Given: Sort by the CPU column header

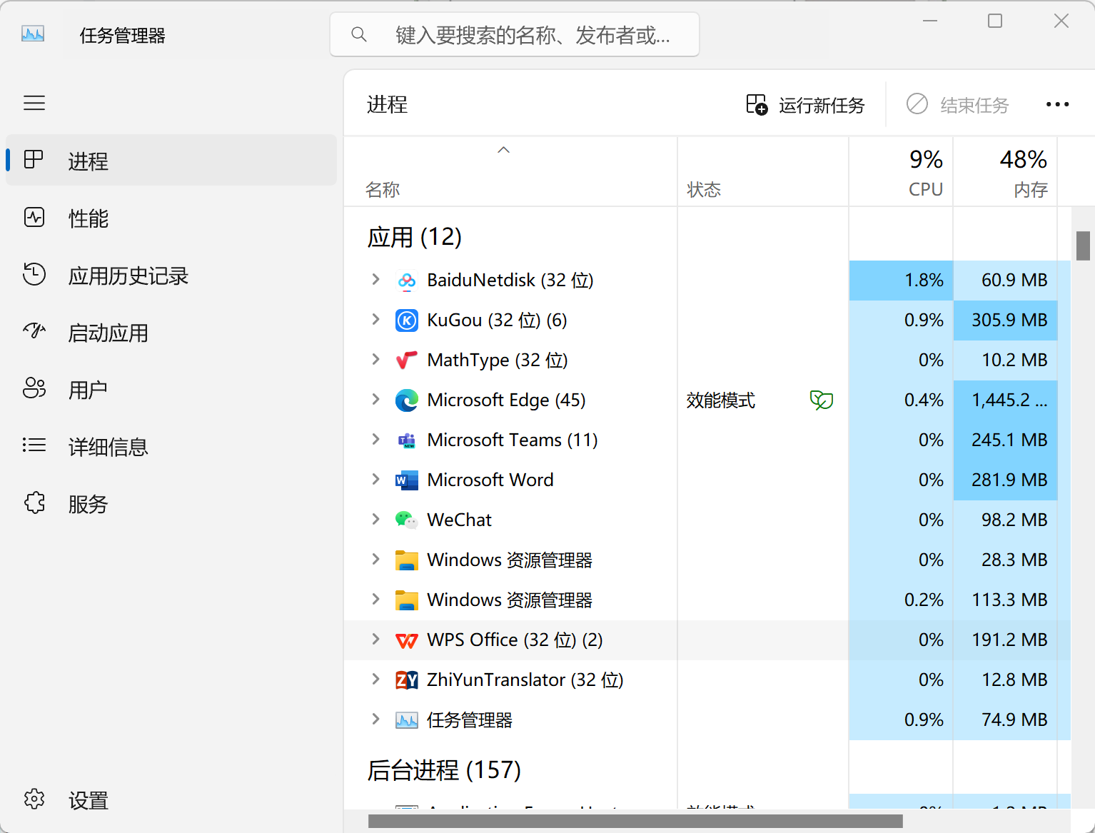Looking at the screenshot, I should (x=901, y=171).
